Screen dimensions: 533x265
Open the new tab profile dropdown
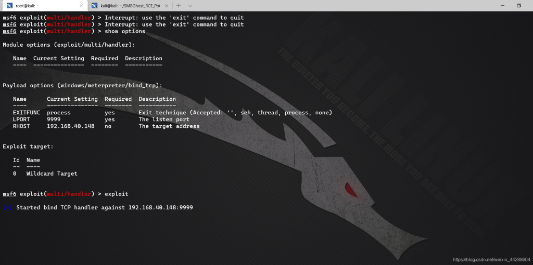tap(190, 6)
